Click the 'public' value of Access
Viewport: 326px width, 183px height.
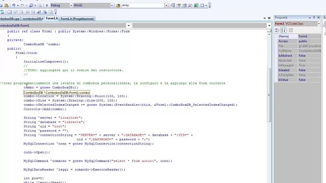click(x=303, y=41)
